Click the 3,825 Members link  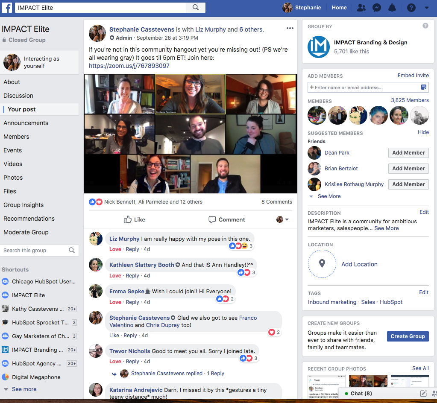(x=410, y=100)
